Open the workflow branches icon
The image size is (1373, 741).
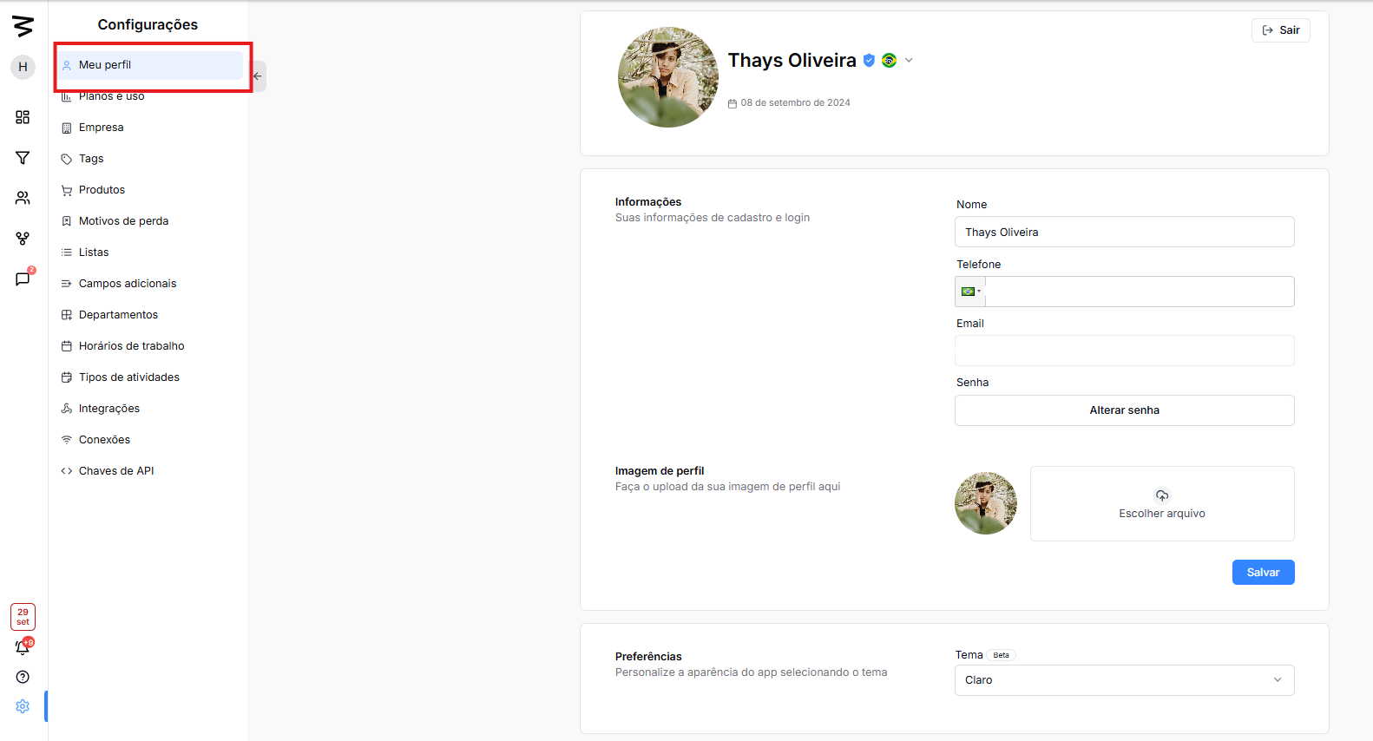pyautogui.click(x=23, y=239)
